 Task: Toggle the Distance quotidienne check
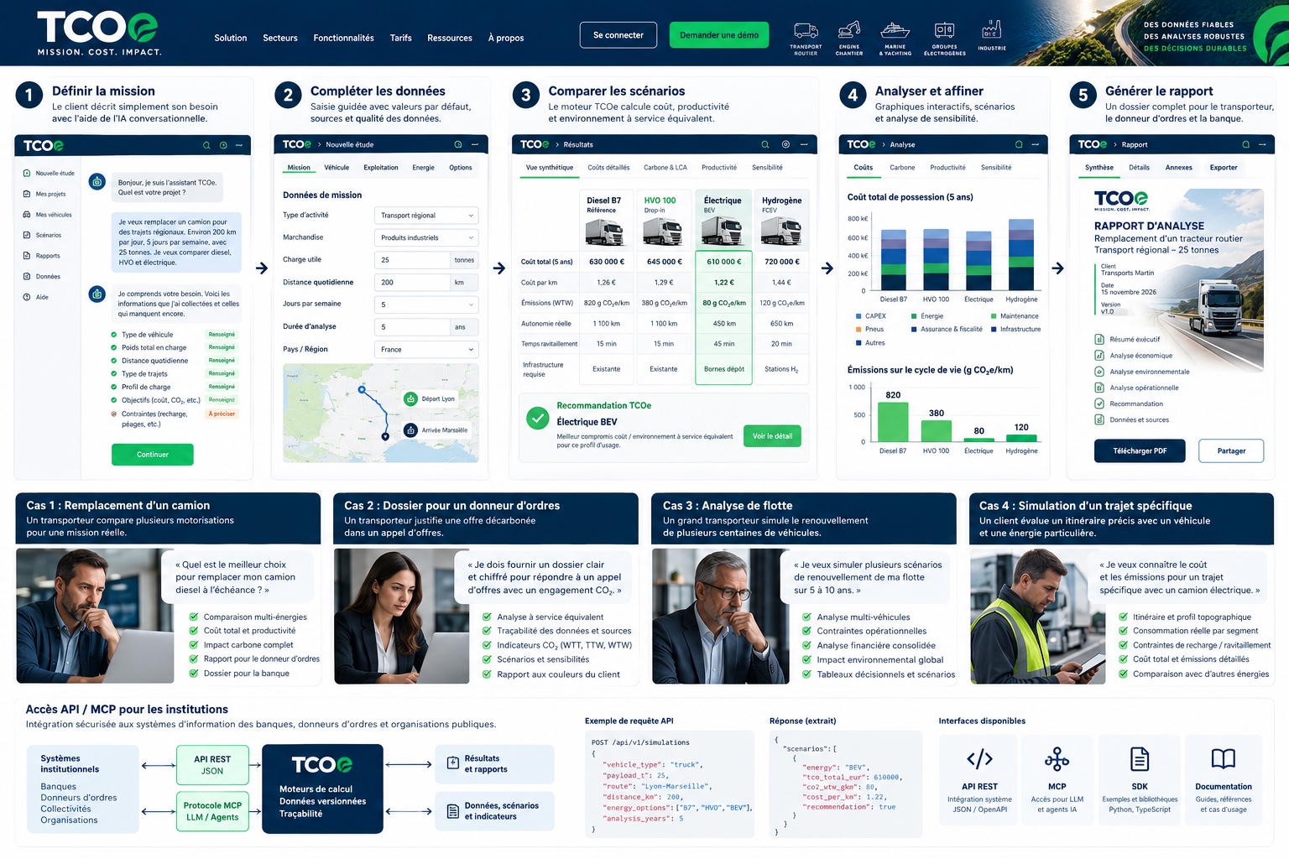114,361
